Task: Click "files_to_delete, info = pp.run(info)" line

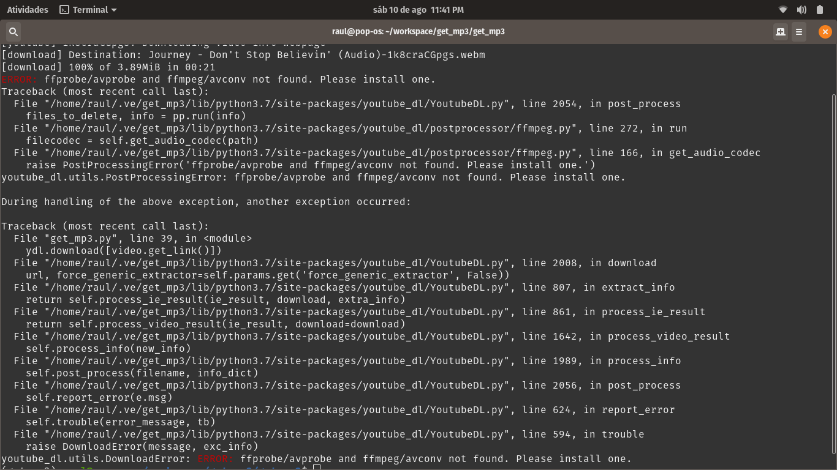Action: (136, 116)
